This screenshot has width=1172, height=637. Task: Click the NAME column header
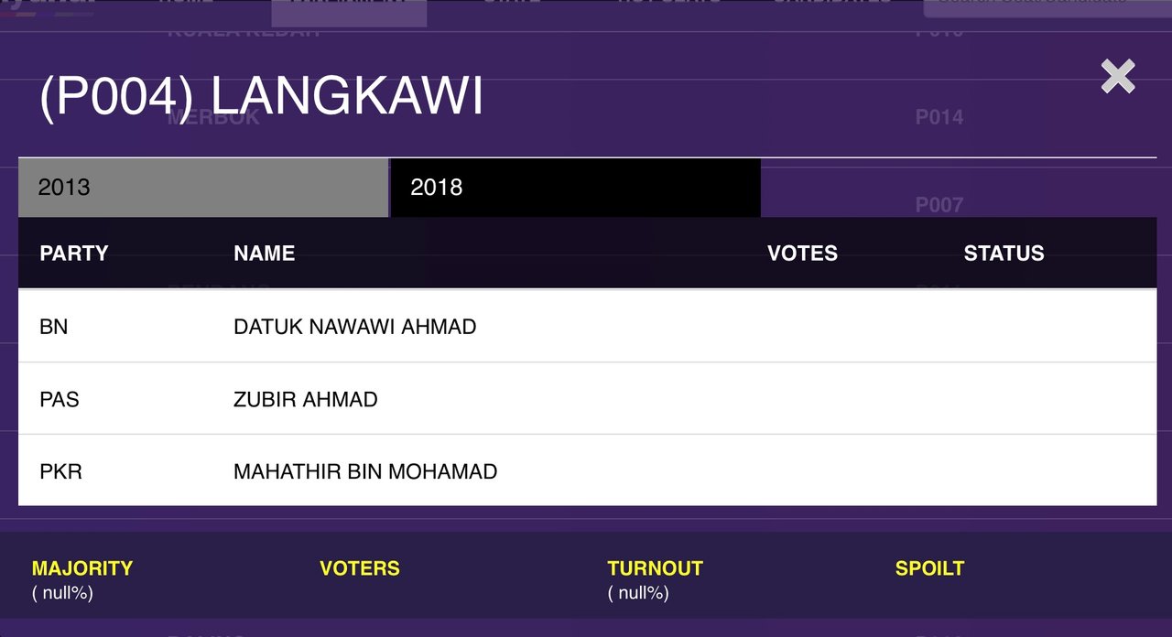point(265,254)
